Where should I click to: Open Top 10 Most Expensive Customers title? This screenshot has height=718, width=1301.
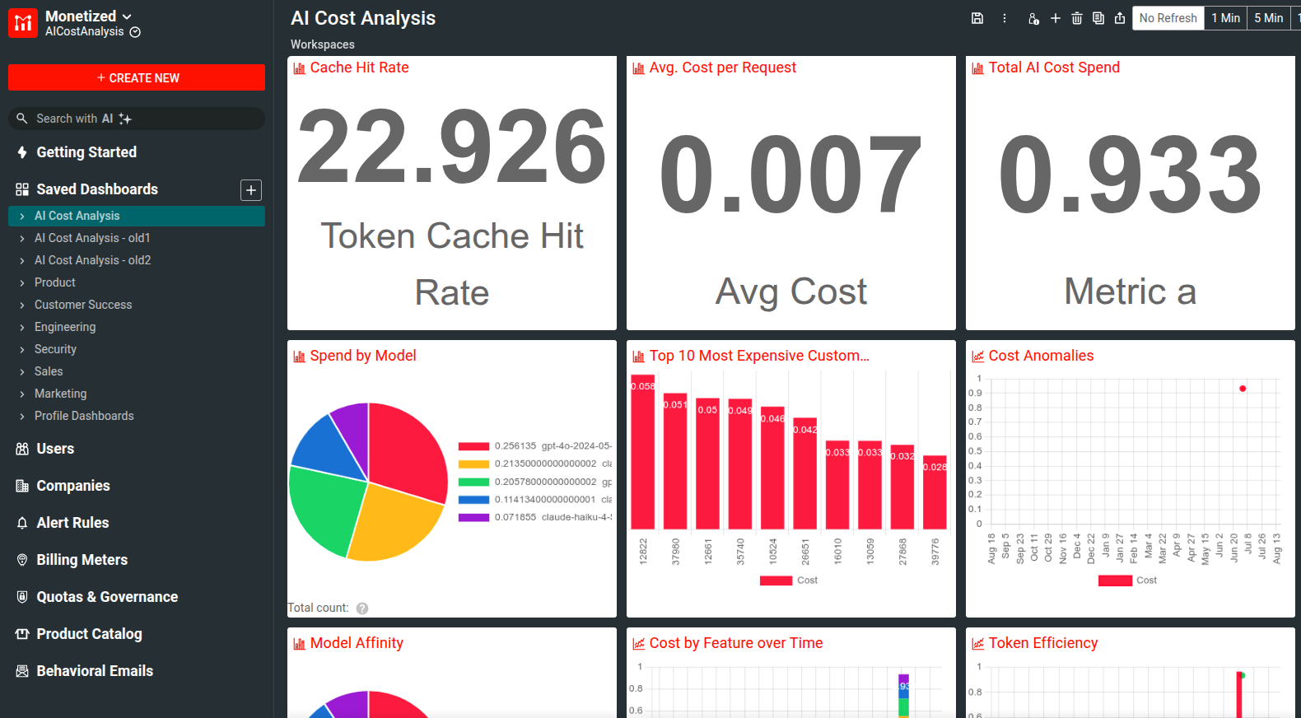(759, 356)
